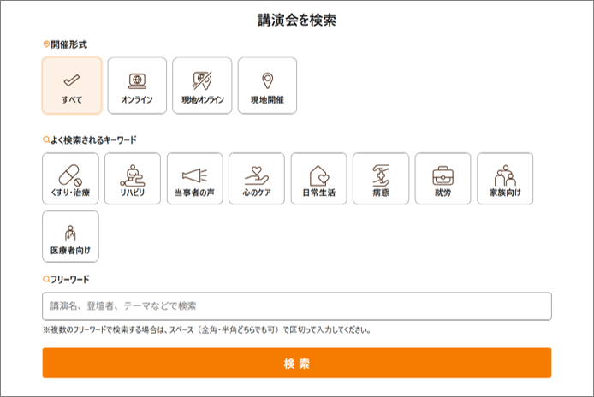This screenshot has width=594, height=397.
Task: Select the 現地/オンライン hybrid format icon
Action: click(202, 80)
